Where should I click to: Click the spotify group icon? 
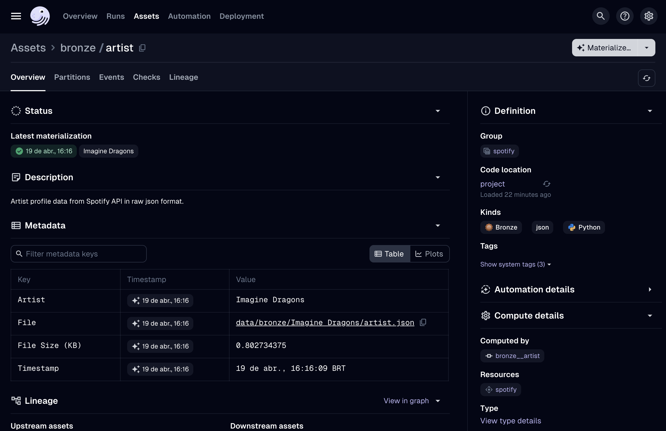point(487,151)
